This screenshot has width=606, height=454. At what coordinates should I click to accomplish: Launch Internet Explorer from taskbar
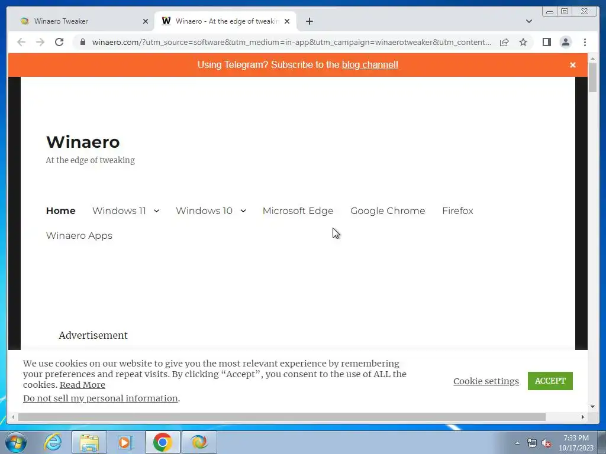point(53,442)
